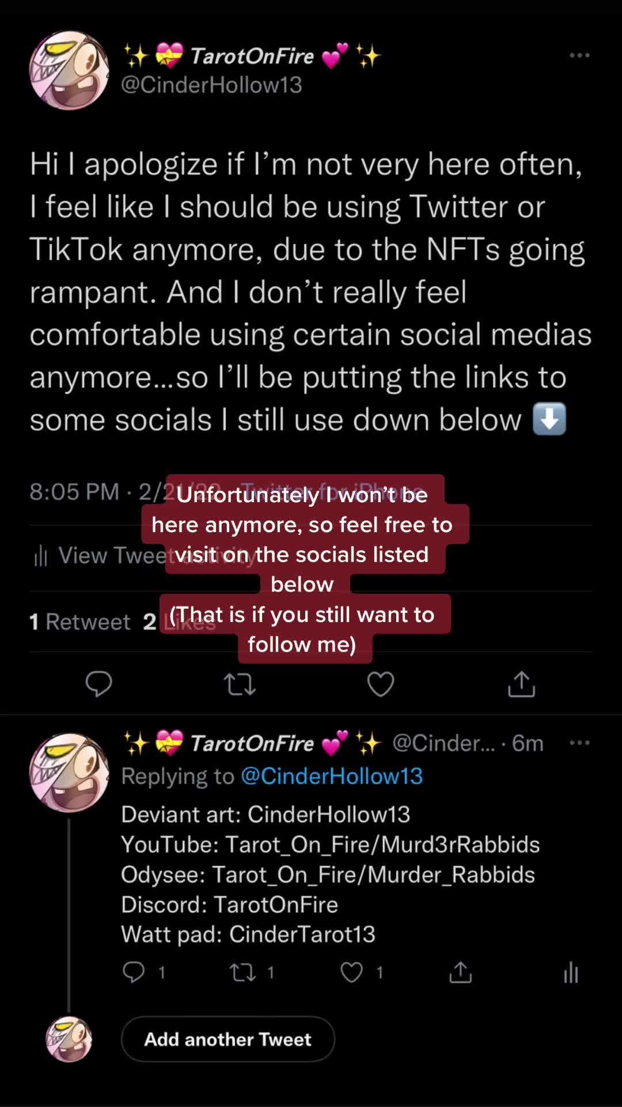Open the @CinderHollow13 link in Replying to
This screenshot has height=1107, width=622.
[x=332, y=776]
